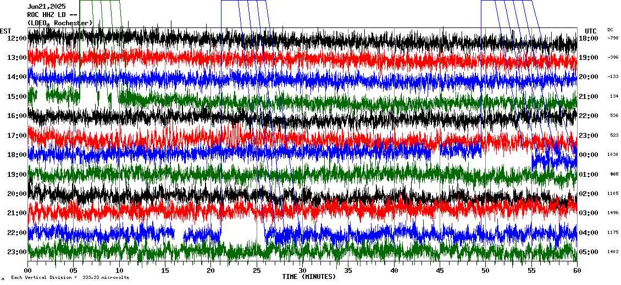The image size is (621, 285).
Task: Select the 23:00 EST row label
Action: (x=17, y=252)
